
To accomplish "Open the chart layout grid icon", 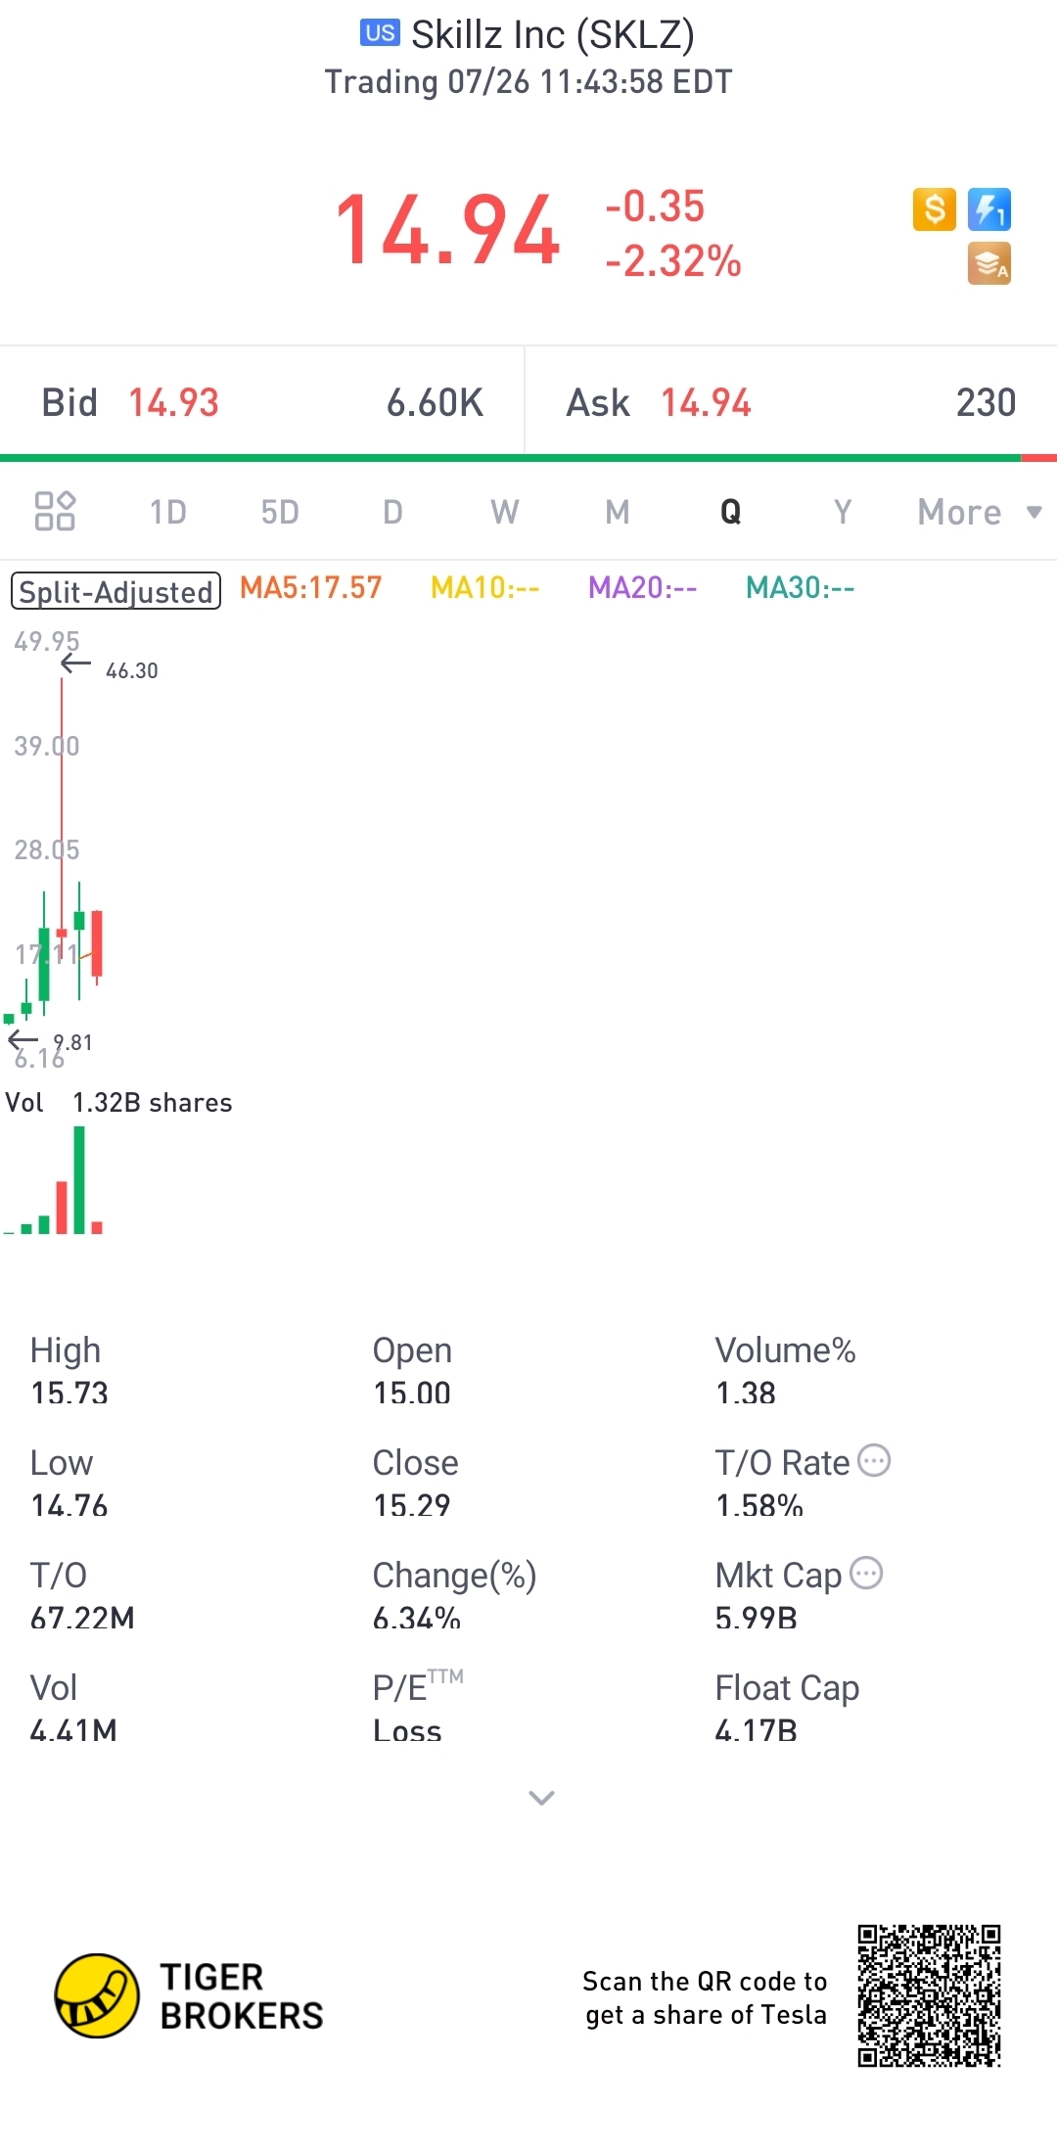I will (55, 511).
